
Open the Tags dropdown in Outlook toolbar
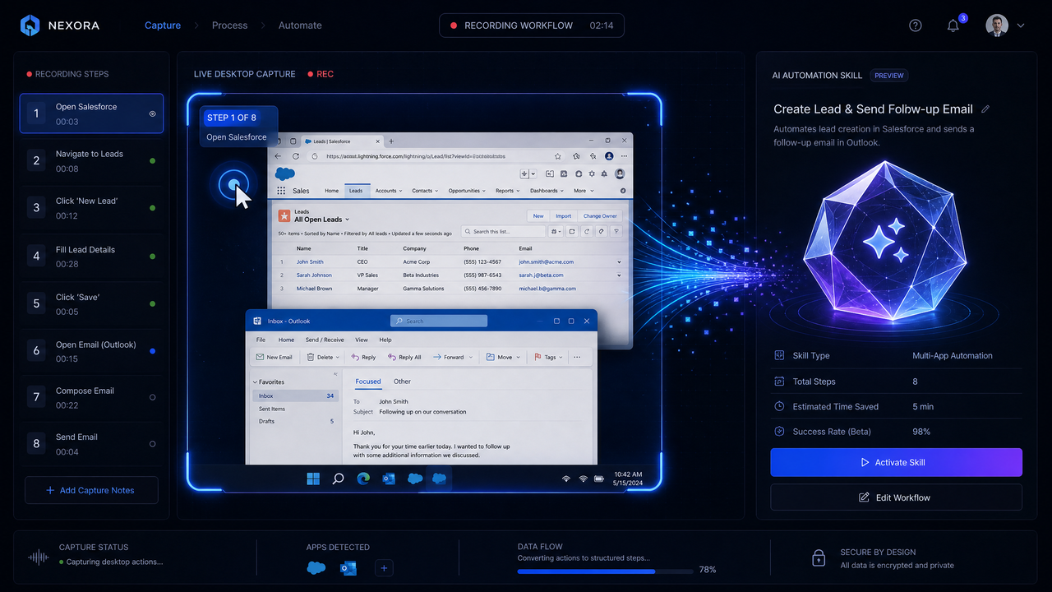[x=561, y=357]
